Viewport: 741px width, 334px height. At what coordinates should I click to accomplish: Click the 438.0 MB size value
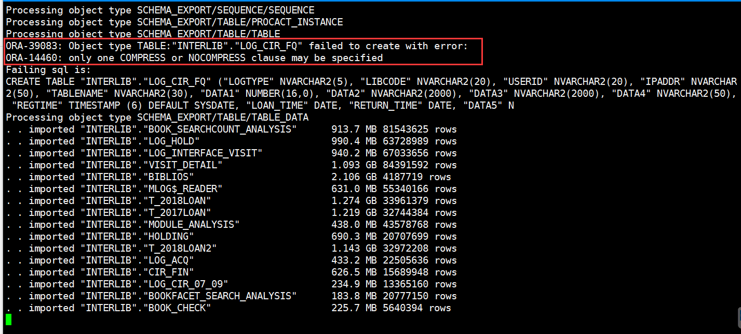coord(354,225)
